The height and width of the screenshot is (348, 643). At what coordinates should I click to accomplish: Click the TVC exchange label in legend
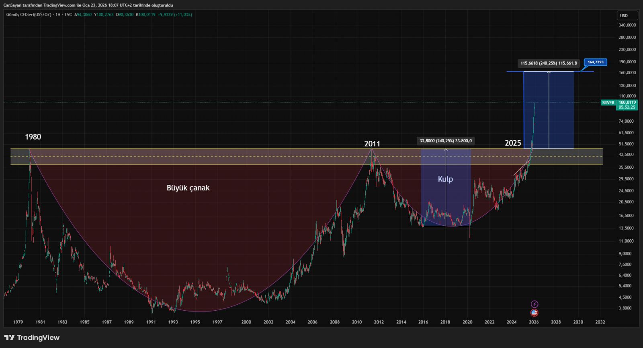click(68, 15)
